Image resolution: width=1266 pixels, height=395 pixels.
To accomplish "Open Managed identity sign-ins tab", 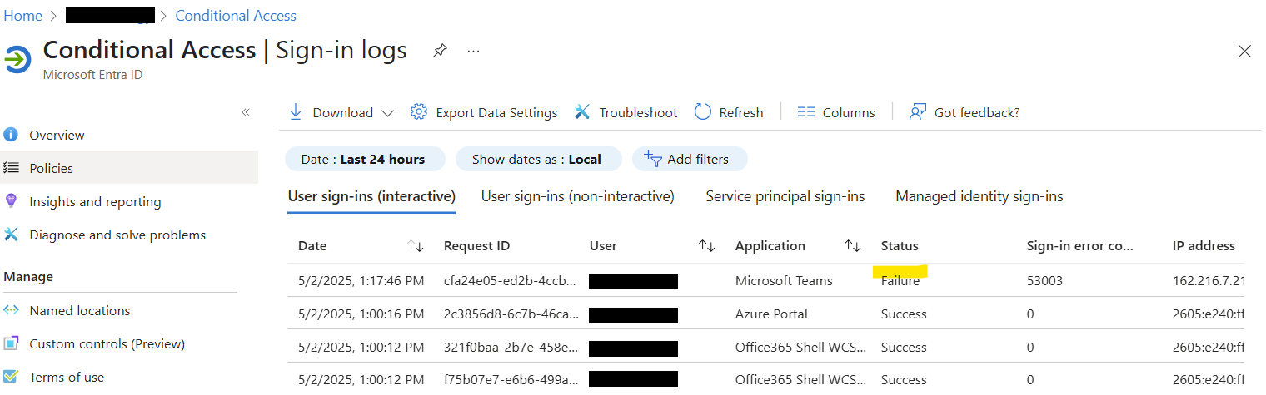I will coord(979,196).
